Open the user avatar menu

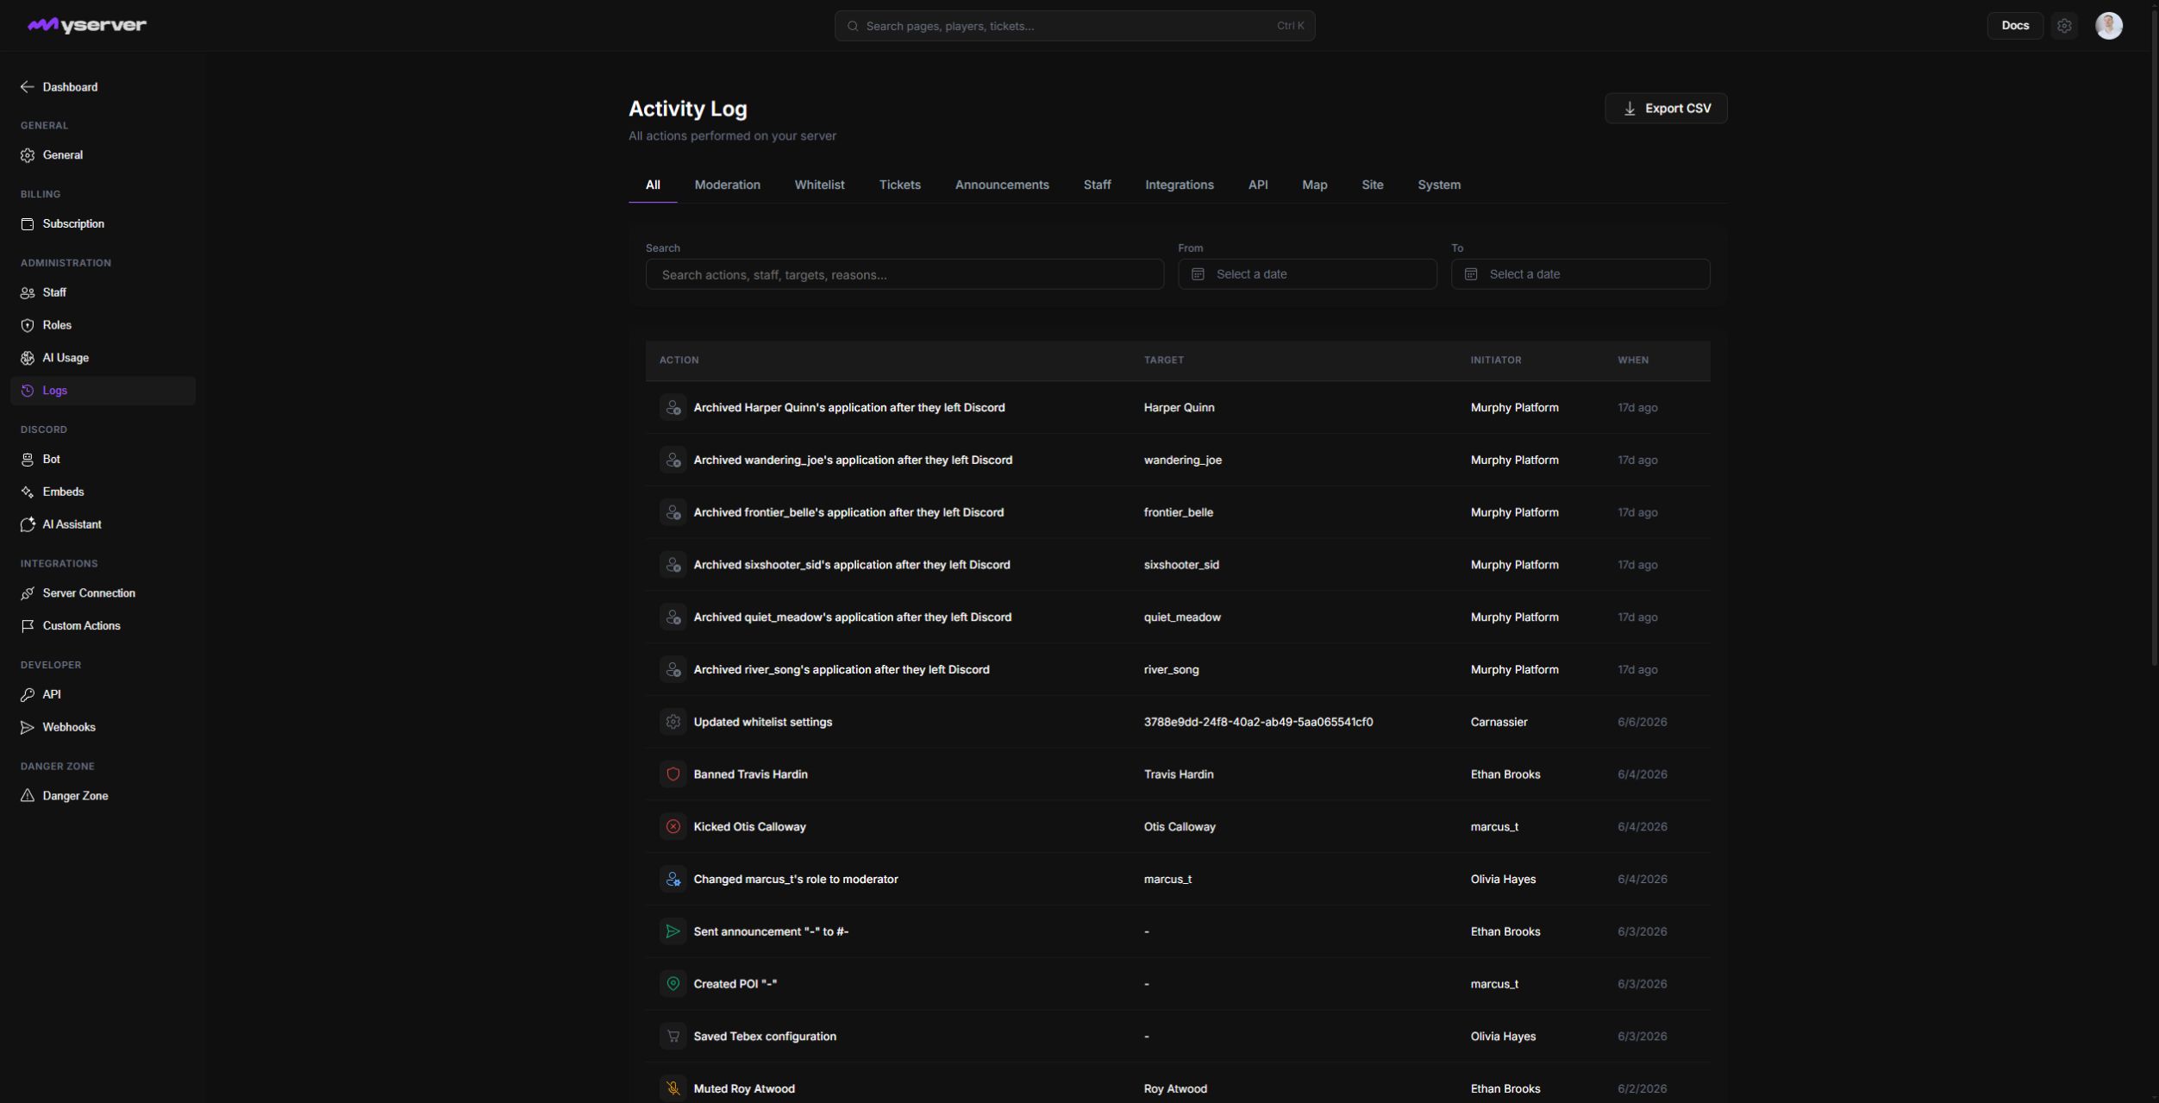tap(2109, 26)
